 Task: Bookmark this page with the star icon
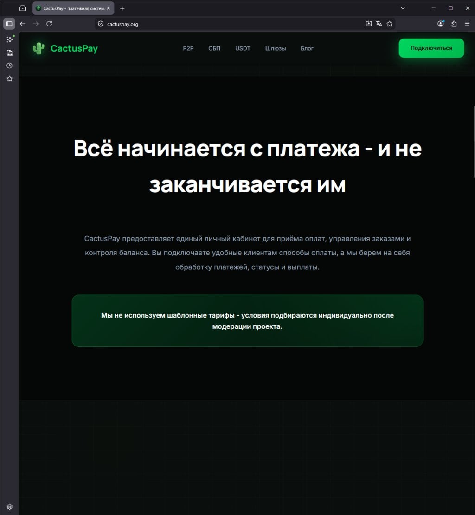click(389, 24)
